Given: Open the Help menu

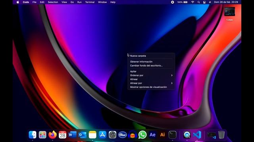Looking at the screenshot, I should tap(113, 2).
